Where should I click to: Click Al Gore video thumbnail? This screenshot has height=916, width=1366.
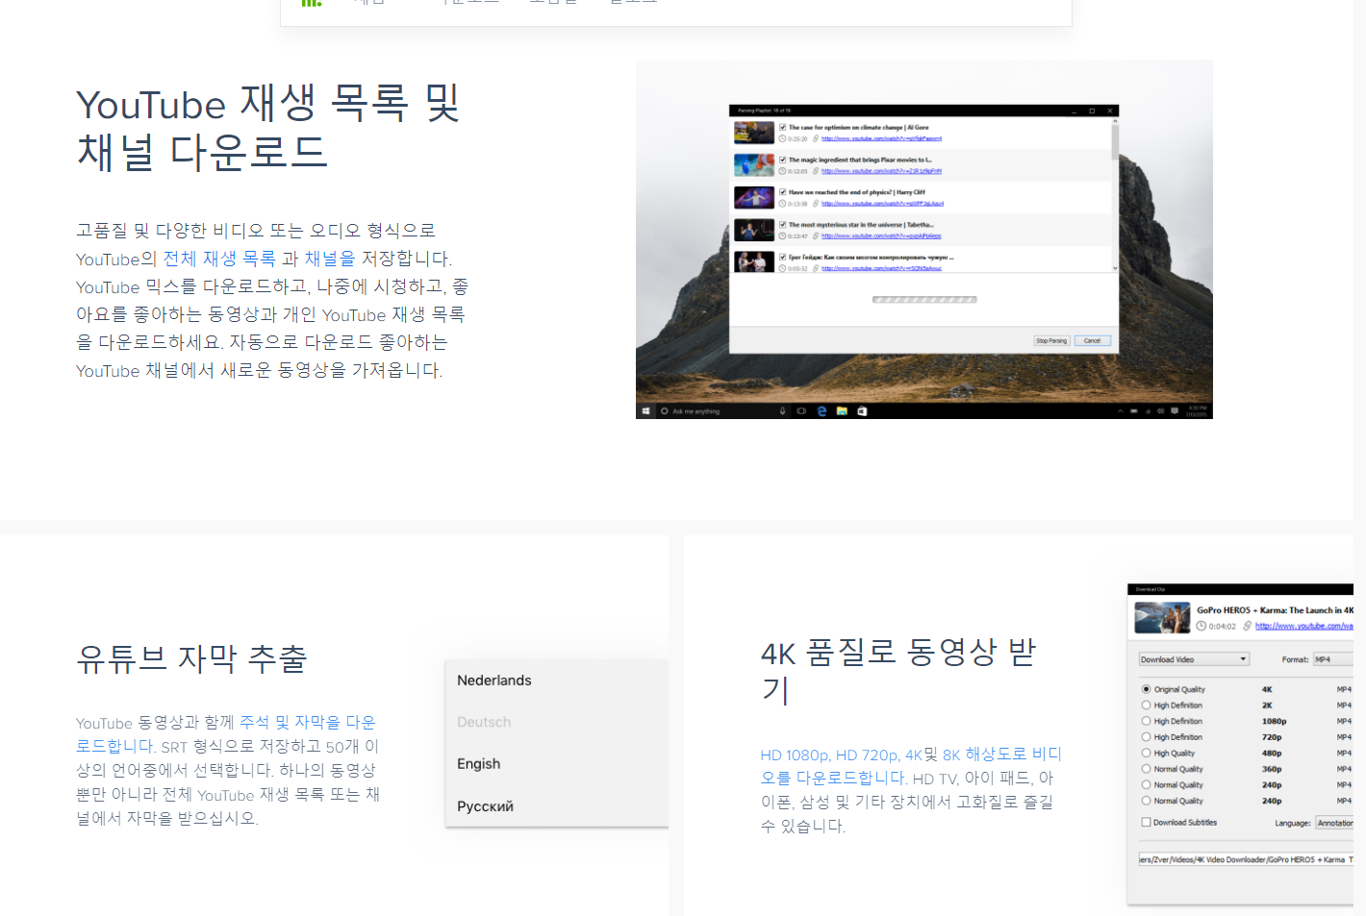pyautogui.click(x=754, y=133)
